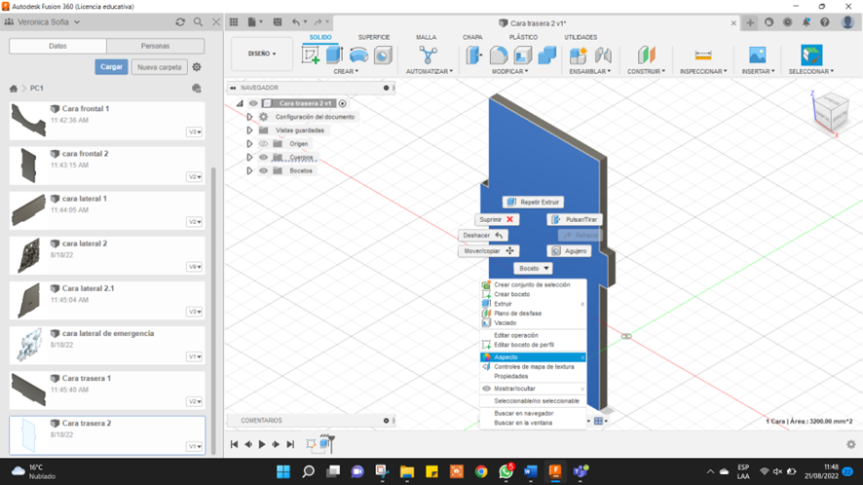Open the Help icon
Image resolution: width=863 pixels, height=485 pixels.
tap(824, 22)
